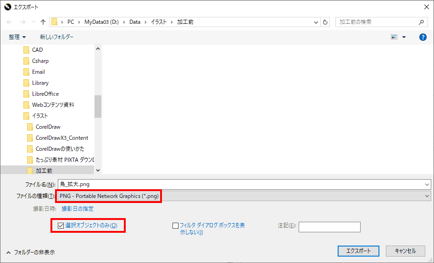434x263 pixels.
Task: Select the イラスト folder in tree
Action: 36,116
